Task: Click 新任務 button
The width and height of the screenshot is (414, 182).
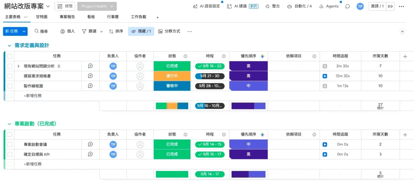Action: point(12,31)
